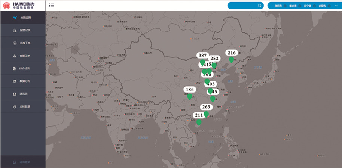This screenshot has height=168, width=342.
Task: Open 通讯录 contacts from the sidebar
Action: click(x=23, y=94)
